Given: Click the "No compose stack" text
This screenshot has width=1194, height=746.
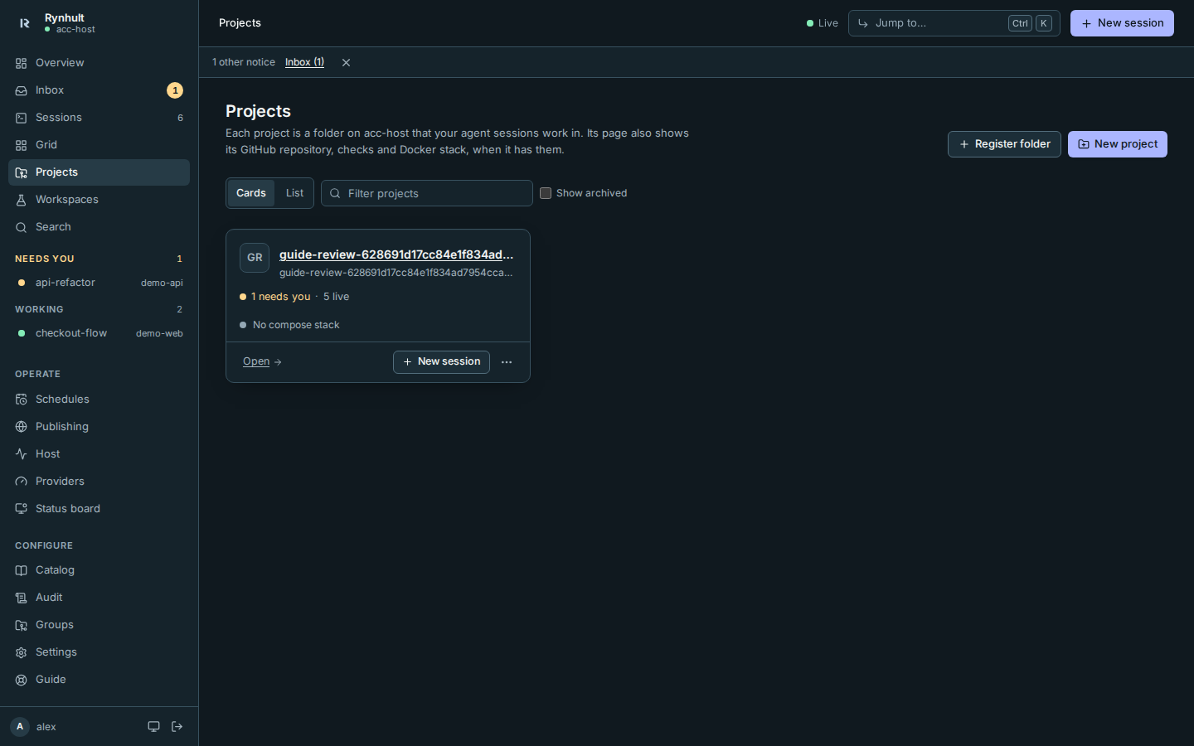Looking at the screenshot, I should pyautogui.click(x=296, y=325).
